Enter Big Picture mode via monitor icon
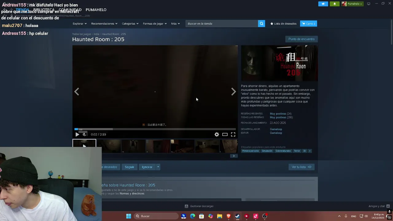The width and height of the screenshot is (393, 221). (369, 4)
